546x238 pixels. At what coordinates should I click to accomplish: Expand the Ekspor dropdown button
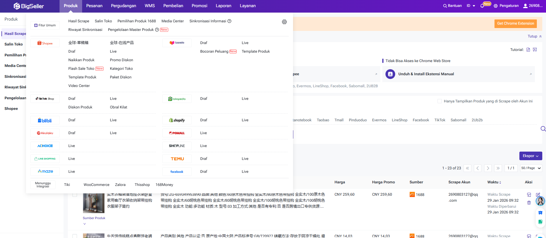[531, 156]
